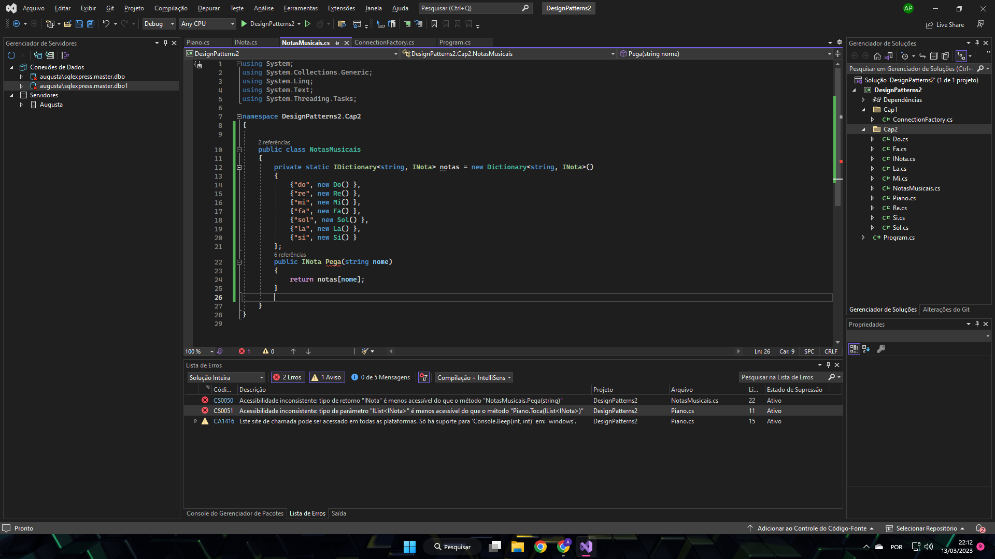Click the Pesquisar (Ctrl+Q) search box

(475, 8)
